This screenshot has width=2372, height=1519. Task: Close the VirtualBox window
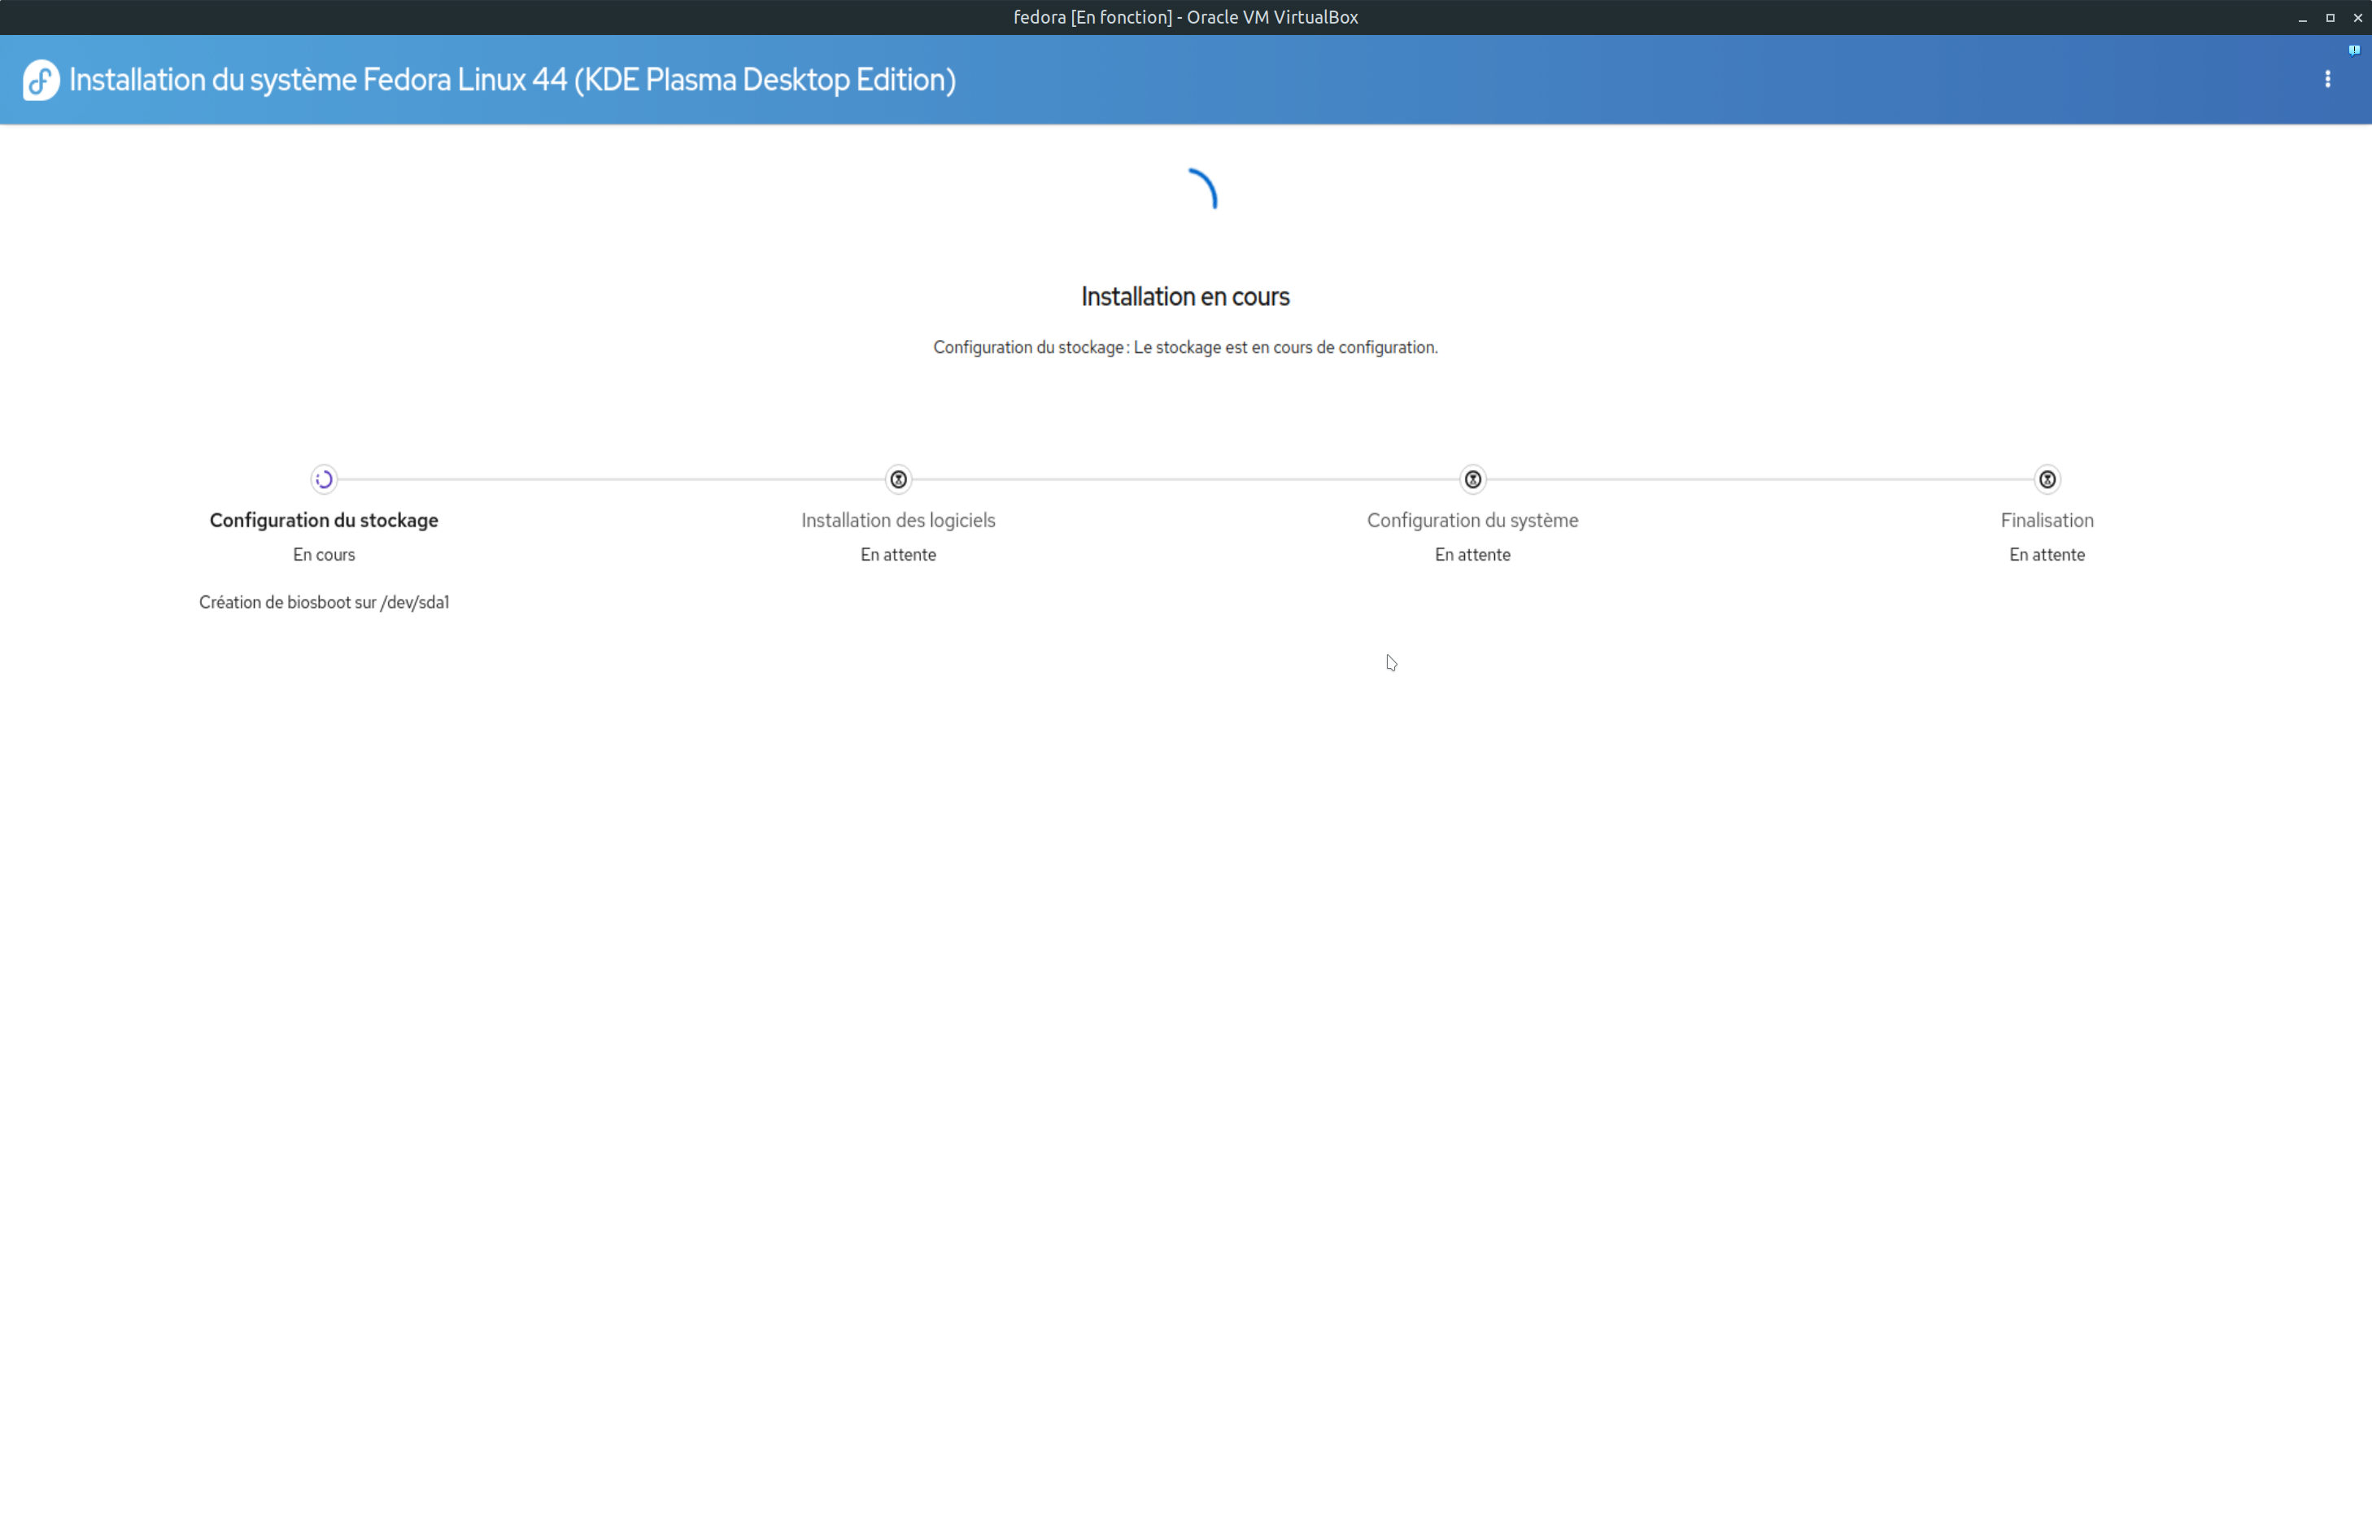click(x=2358, y=18)
